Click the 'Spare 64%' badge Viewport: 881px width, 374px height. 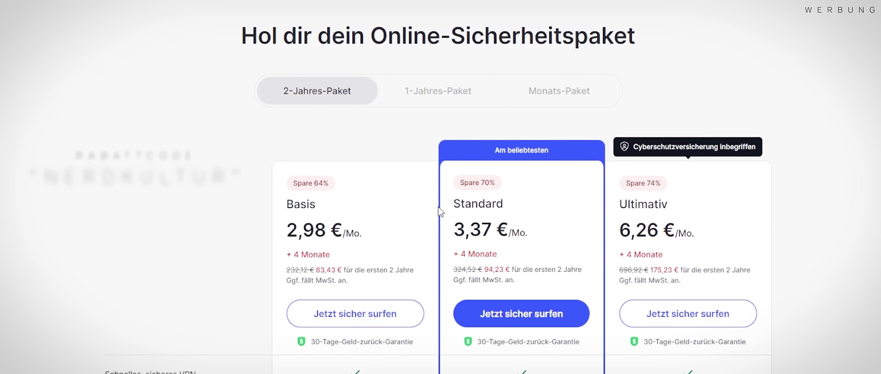[311, 183]
